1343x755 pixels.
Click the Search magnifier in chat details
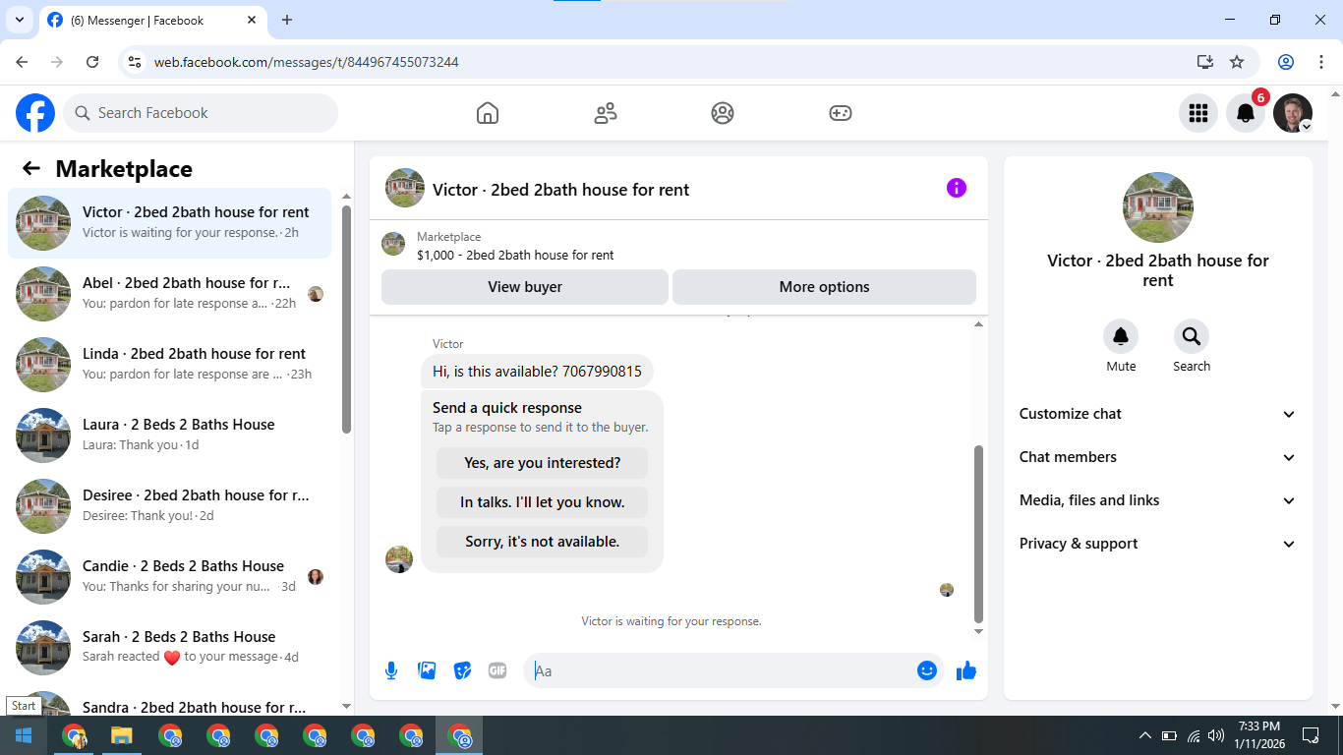tap(1192, 337)
